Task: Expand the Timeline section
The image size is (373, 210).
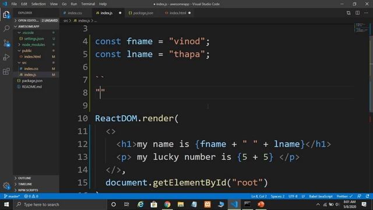Action: 36,184
